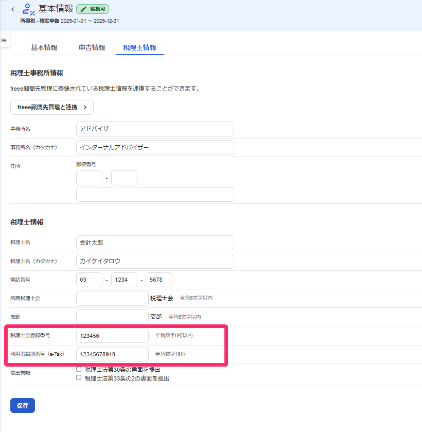This screenshot has width=422, height=432.
Task: Focus the second postal code box
Action: [124, 178]
